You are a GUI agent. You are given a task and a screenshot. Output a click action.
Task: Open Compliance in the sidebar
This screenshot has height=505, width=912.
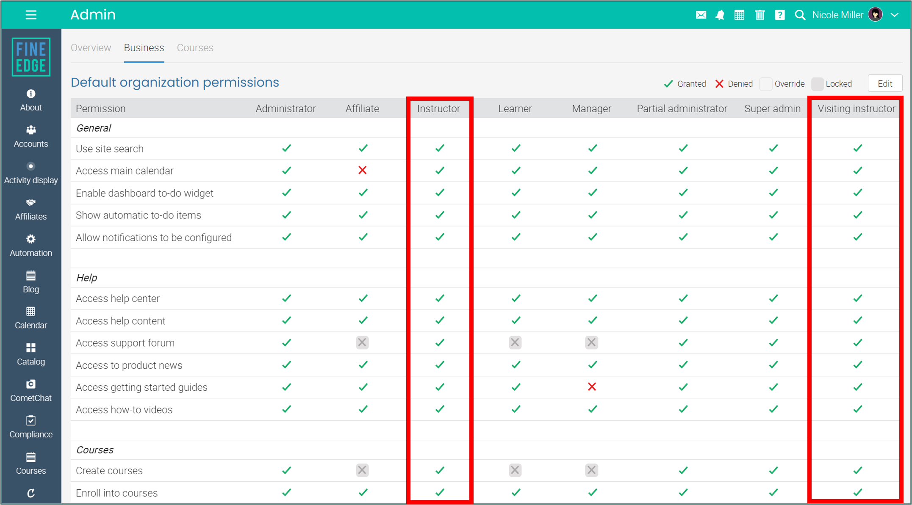pyautogui.click(x=30, y=427)
